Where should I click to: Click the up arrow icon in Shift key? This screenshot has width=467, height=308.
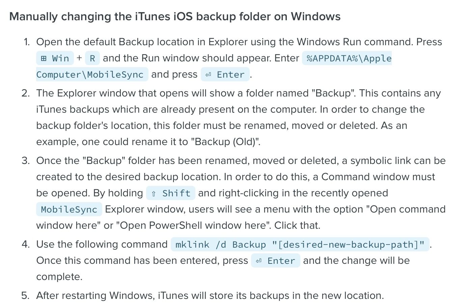(x=154, y=193)
